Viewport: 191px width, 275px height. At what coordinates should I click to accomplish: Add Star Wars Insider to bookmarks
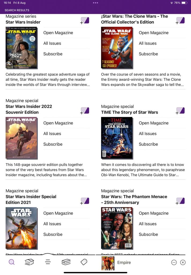tap(85, 20)
